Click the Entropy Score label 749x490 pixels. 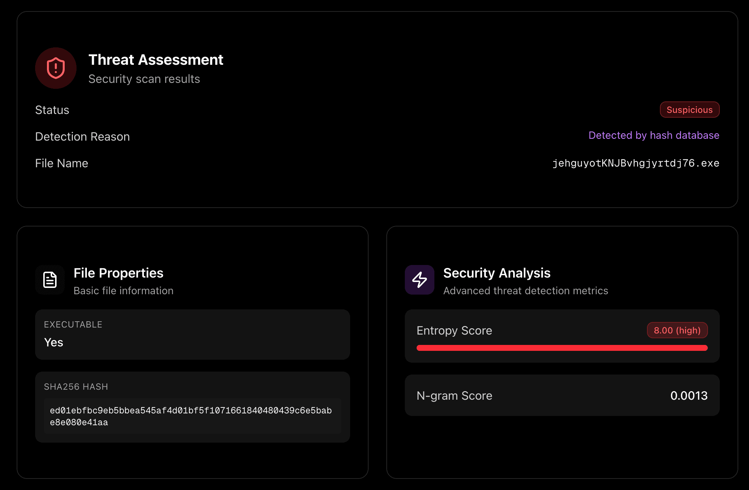454,330
